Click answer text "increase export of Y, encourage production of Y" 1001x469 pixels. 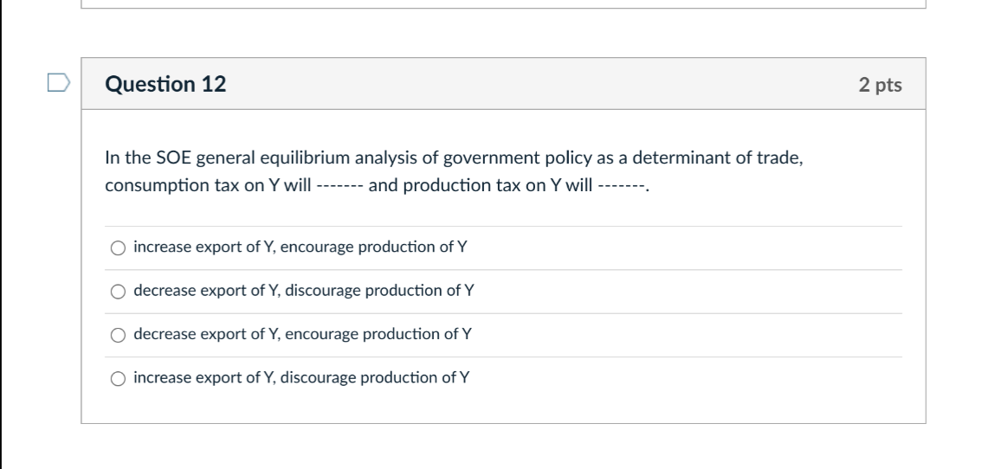pyautogui.click(x=300, y=247)
